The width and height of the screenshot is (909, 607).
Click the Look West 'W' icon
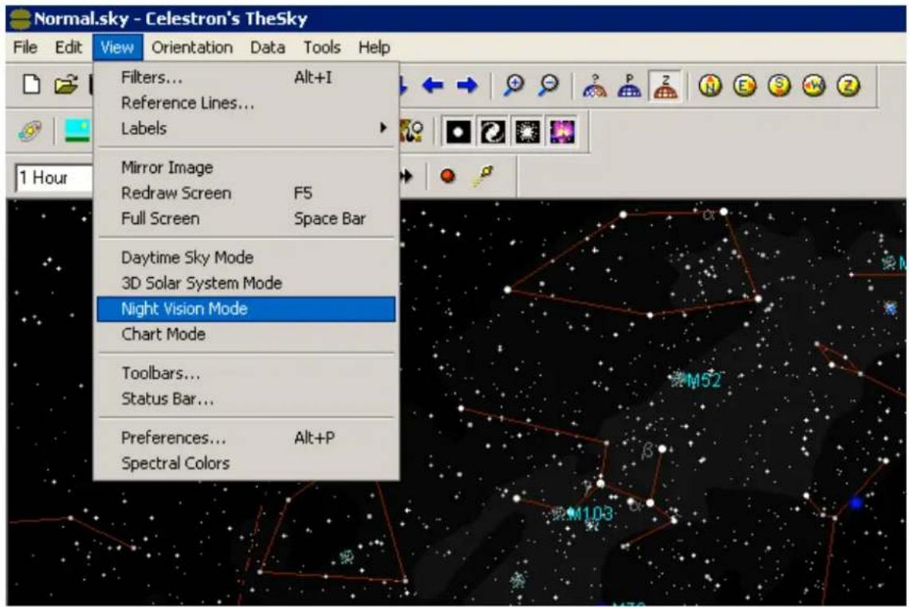tap(814, 86)
